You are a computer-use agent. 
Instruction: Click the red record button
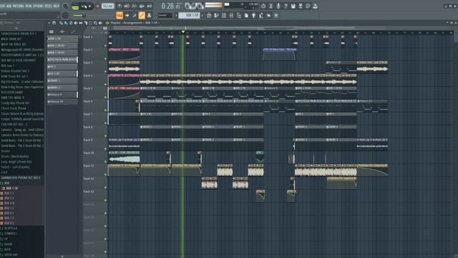(x=97, y=6)
